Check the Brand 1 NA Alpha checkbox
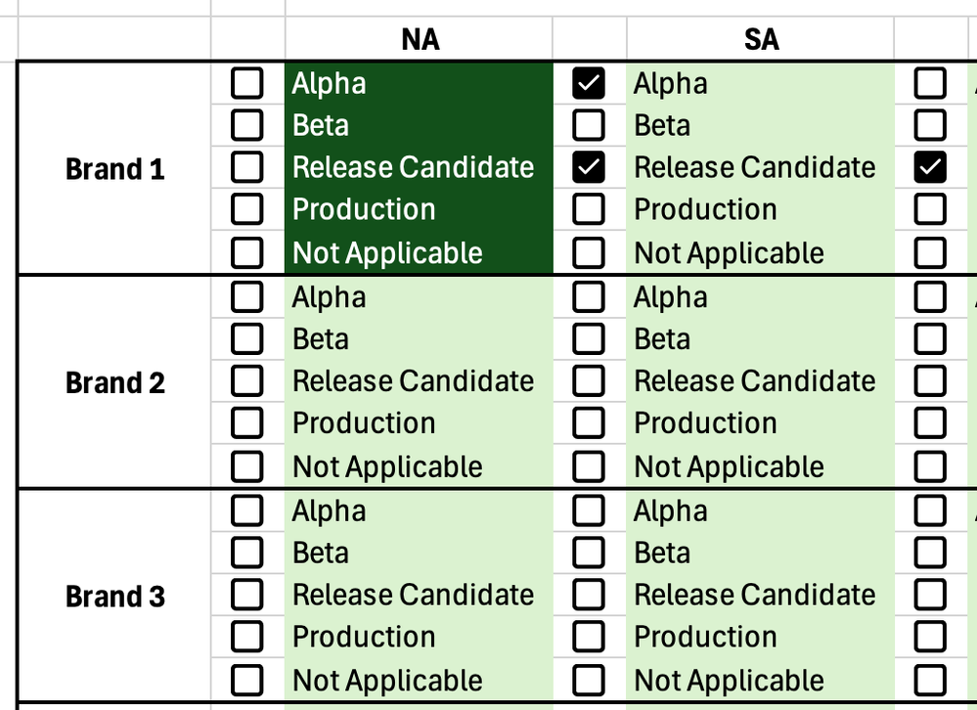The image size is (977, 710). point(247,83)
